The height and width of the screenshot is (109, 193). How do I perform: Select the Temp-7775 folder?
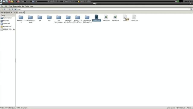pyautogui.click(x=78, y=19)
